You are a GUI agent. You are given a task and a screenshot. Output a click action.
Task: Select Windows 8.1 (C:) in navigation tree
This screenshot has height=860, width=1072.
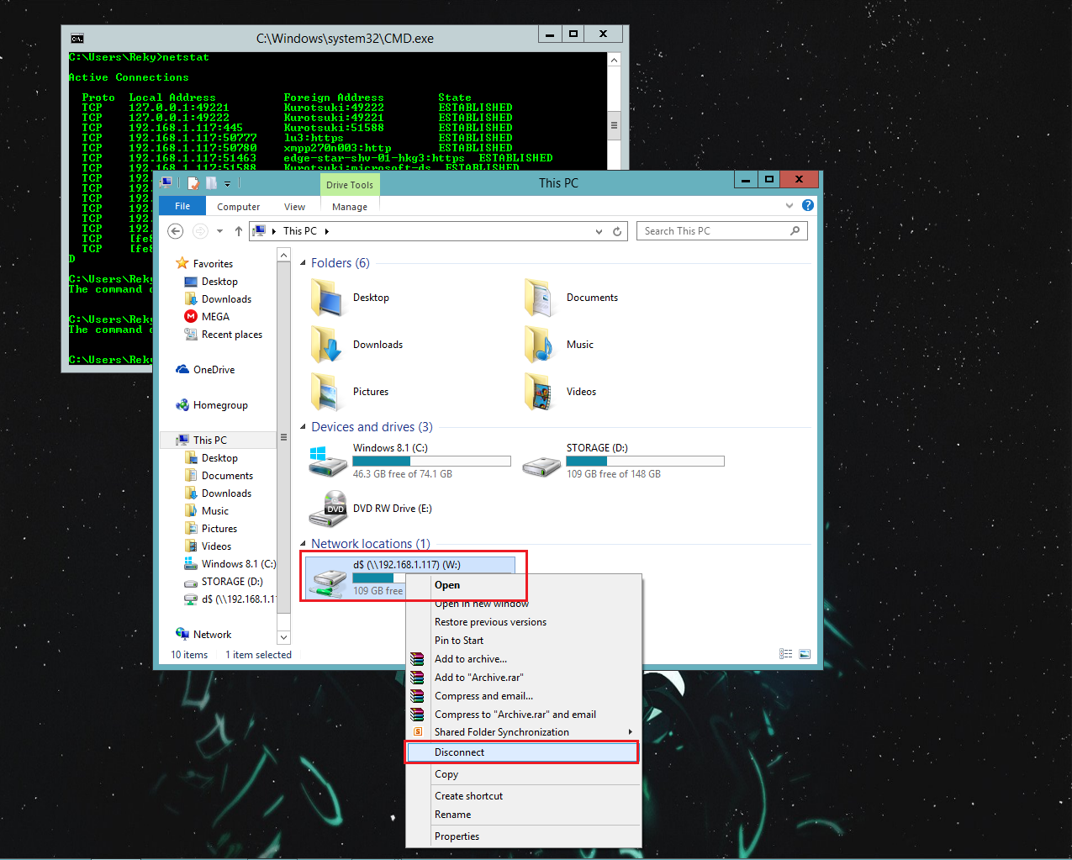[x=238, y=564]
